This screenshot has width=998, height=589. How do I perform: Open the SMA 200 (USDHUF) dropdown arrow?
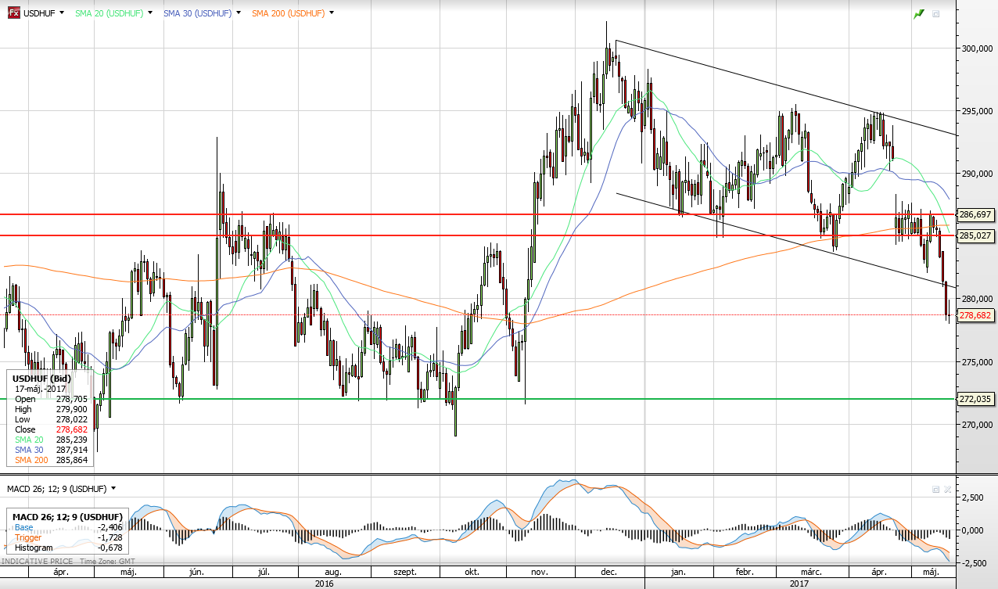332,13
